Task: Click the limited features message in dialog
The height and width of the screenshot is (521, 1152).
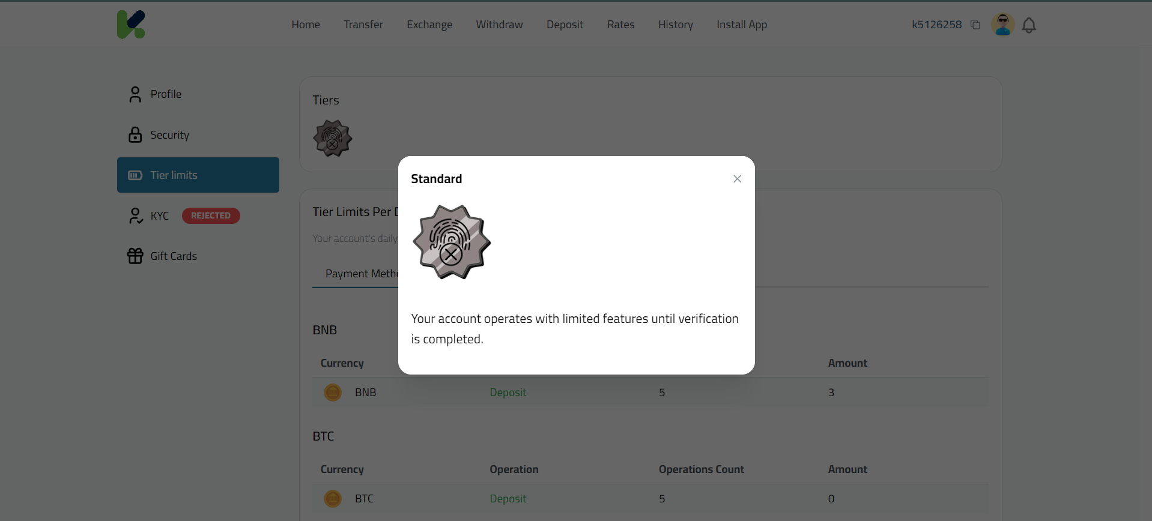Action: [x=575, y=329]
